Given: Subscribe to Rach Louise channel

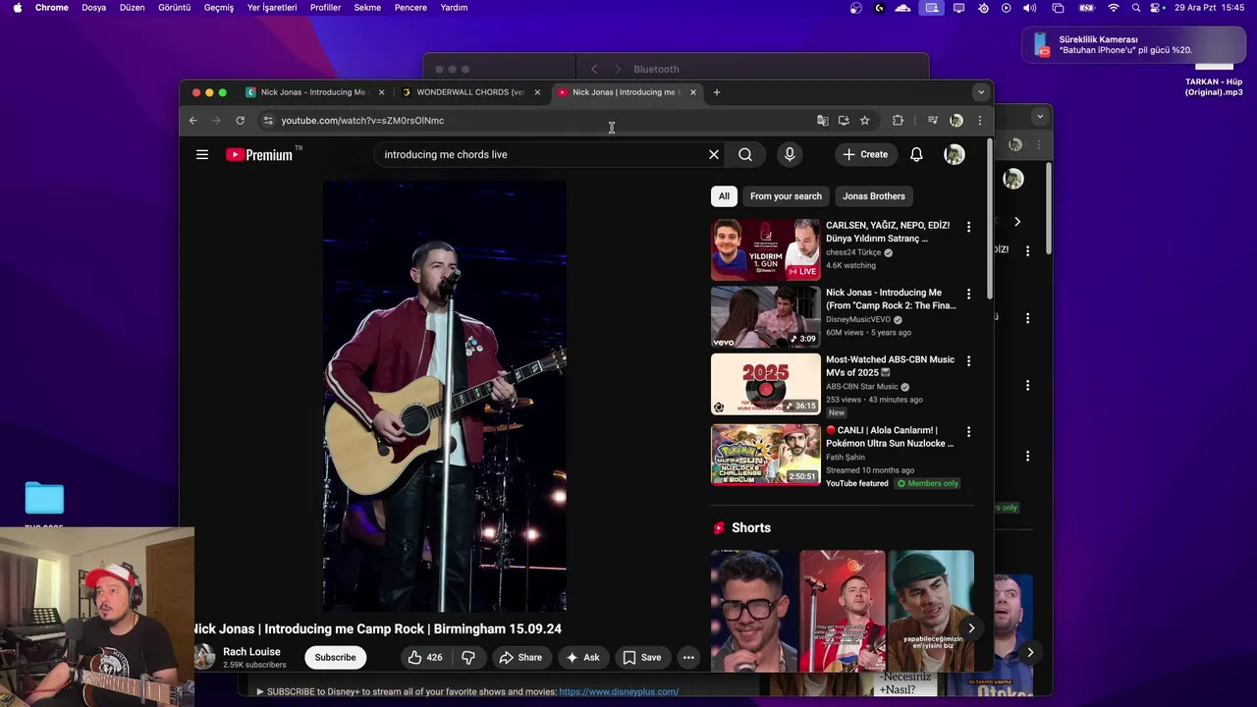Looking at the screenshot, I should (335, 657).
